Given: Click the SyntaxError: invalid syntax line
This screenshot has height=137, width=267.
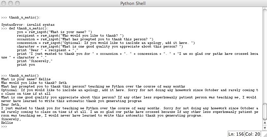Looking at the screenshot, I should 28,25.
